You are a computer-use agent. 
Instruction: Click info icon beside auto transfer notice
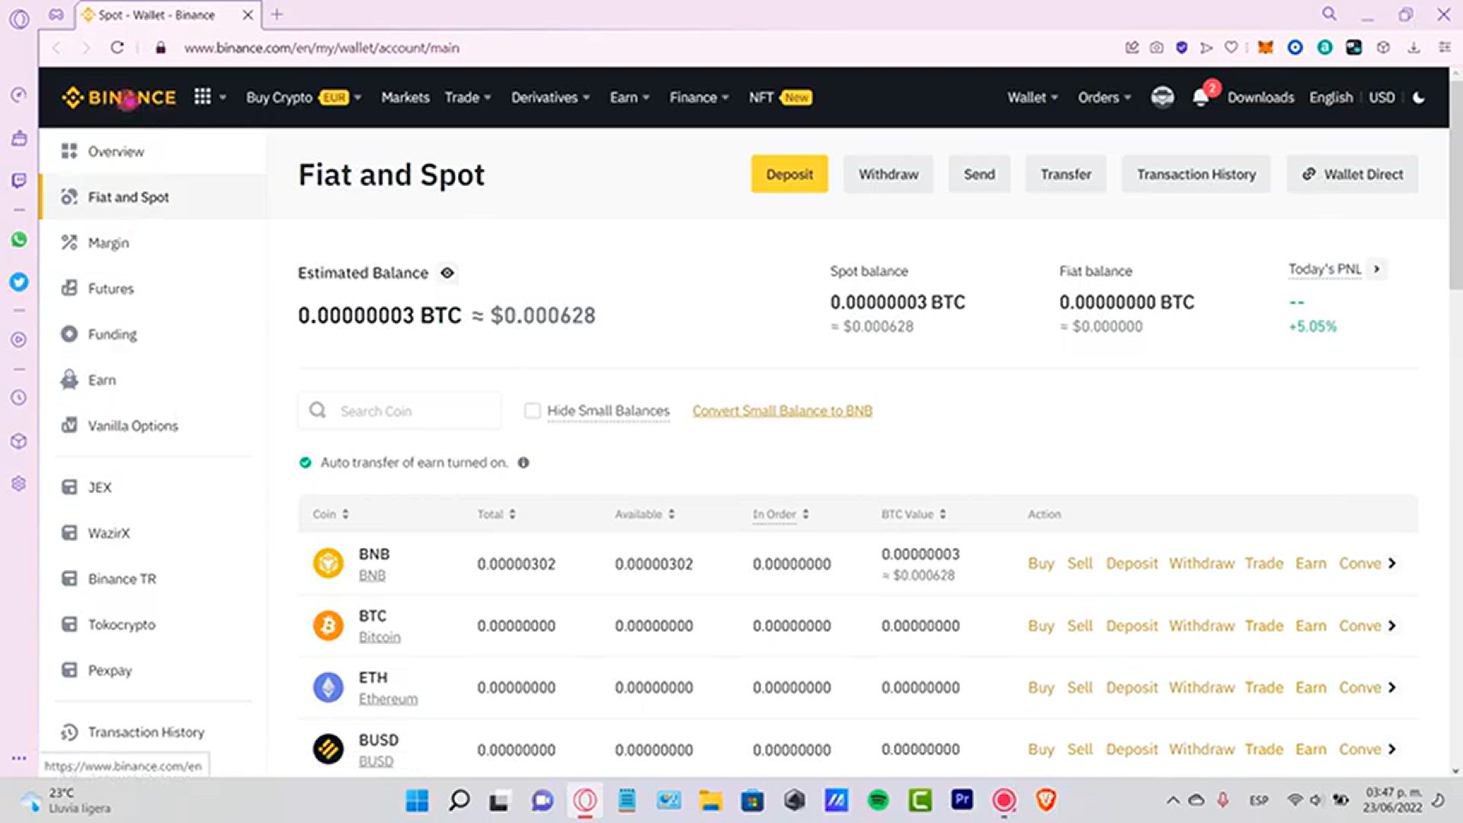click(523, 463)
